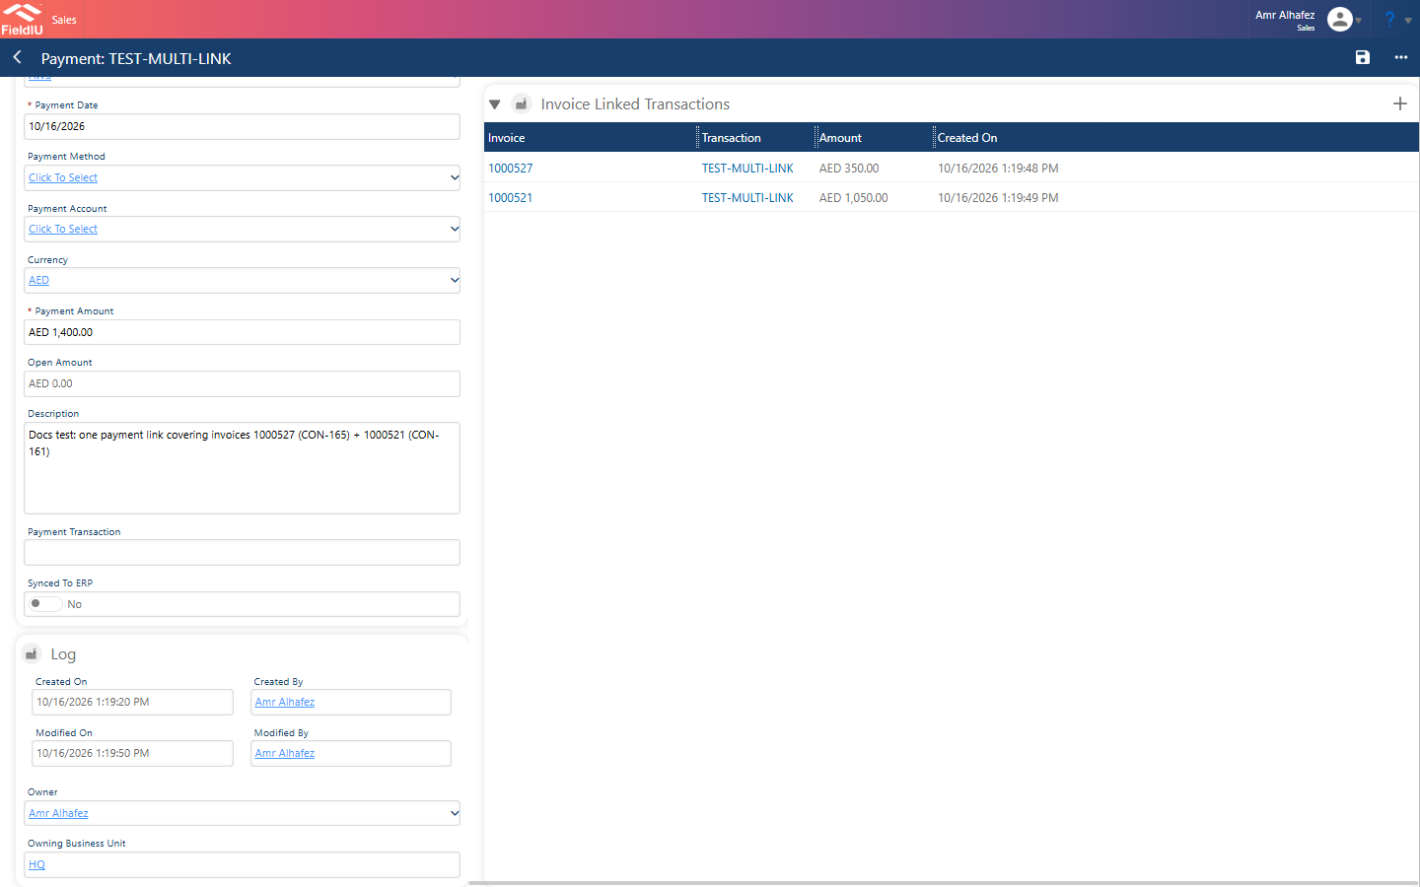
Task: Add a new invoice linked transaction
Action: (1400, 103)
